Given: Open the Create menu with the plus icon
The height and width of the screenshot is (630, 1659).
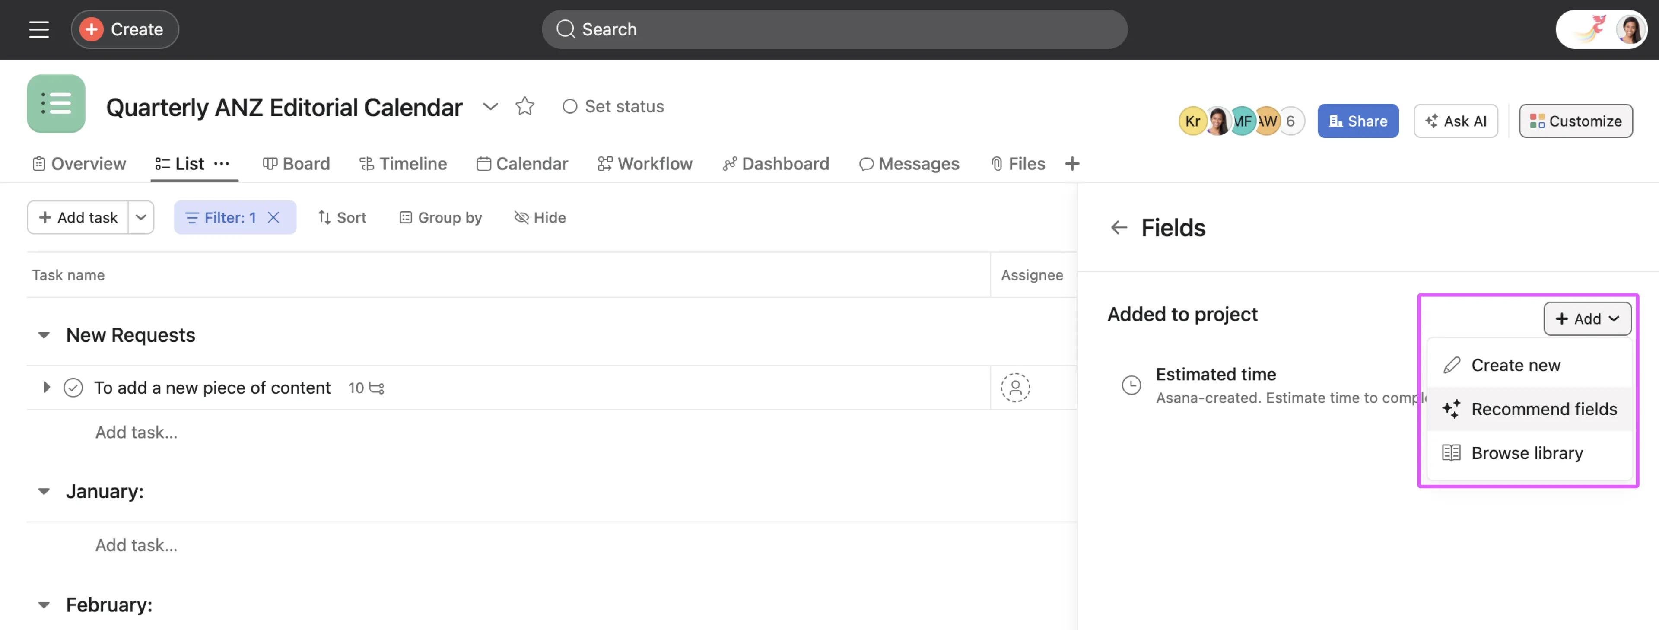Looking at the screenshot, I should point(92,29).
